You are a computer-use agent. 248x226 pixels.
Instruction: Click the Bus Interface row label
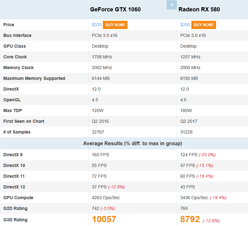click(x=17, y=35)
